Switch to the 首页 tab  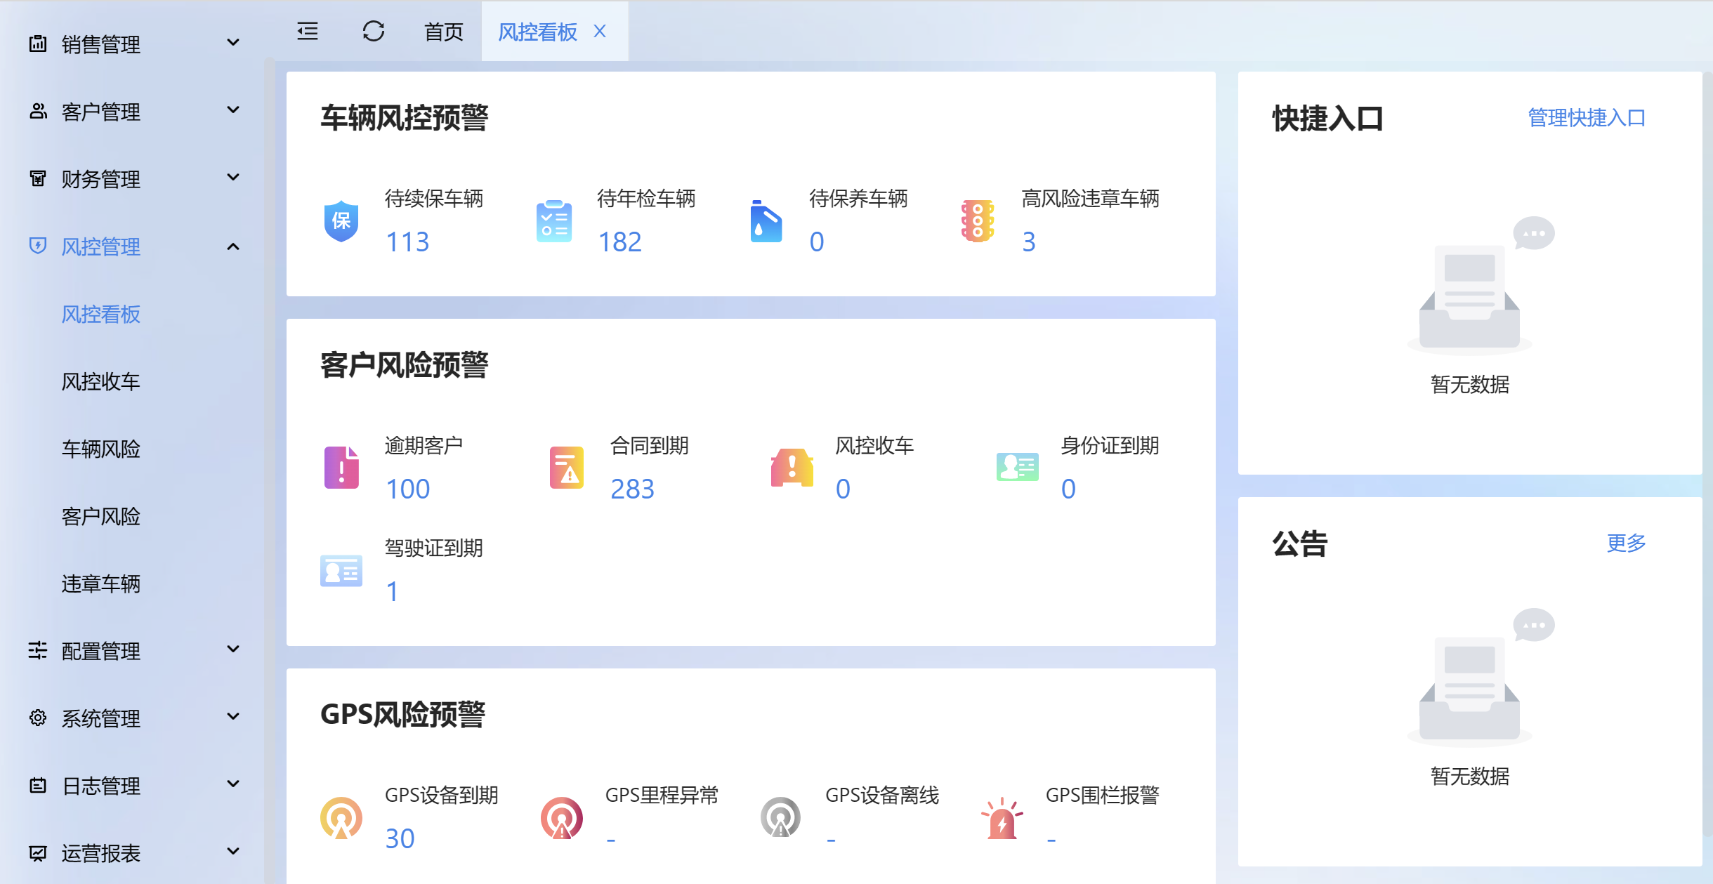pos(443,32)
